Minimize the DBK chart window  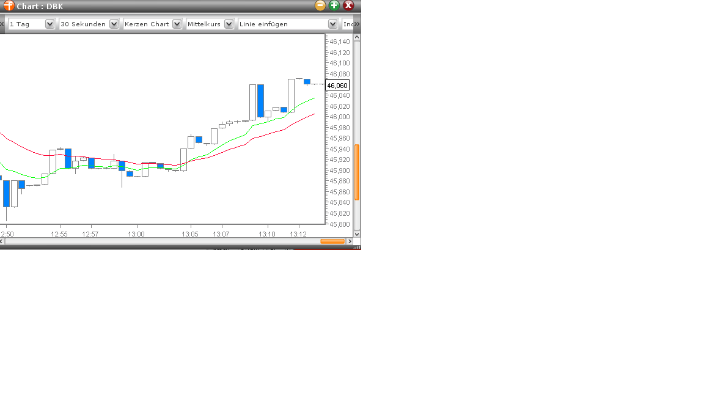pos(320,5)
